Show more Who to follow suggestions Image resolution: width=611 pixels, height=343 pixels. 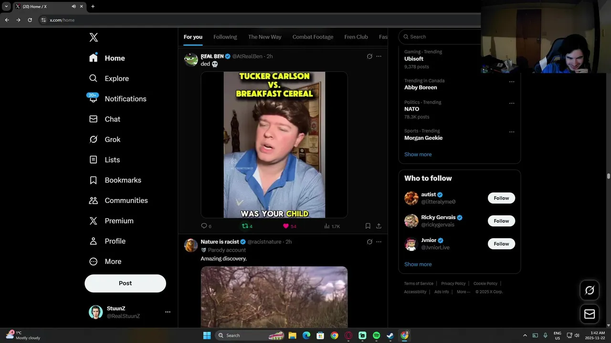pyautogui.click(x=418, y=264)
